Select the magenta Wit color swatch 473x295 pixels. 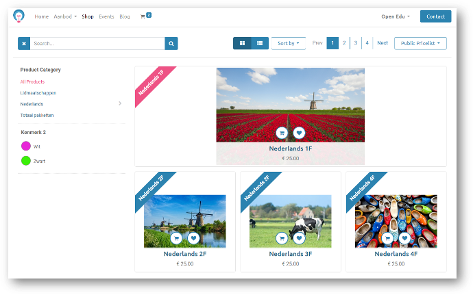26,146
